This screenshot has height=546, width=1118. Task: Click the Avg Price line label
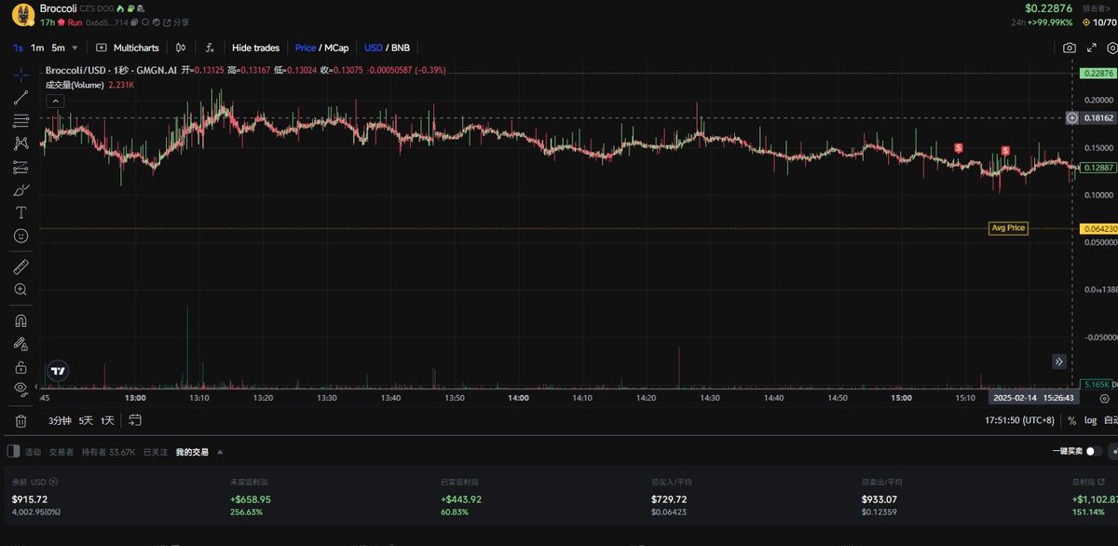click(x=1008, y=228)
